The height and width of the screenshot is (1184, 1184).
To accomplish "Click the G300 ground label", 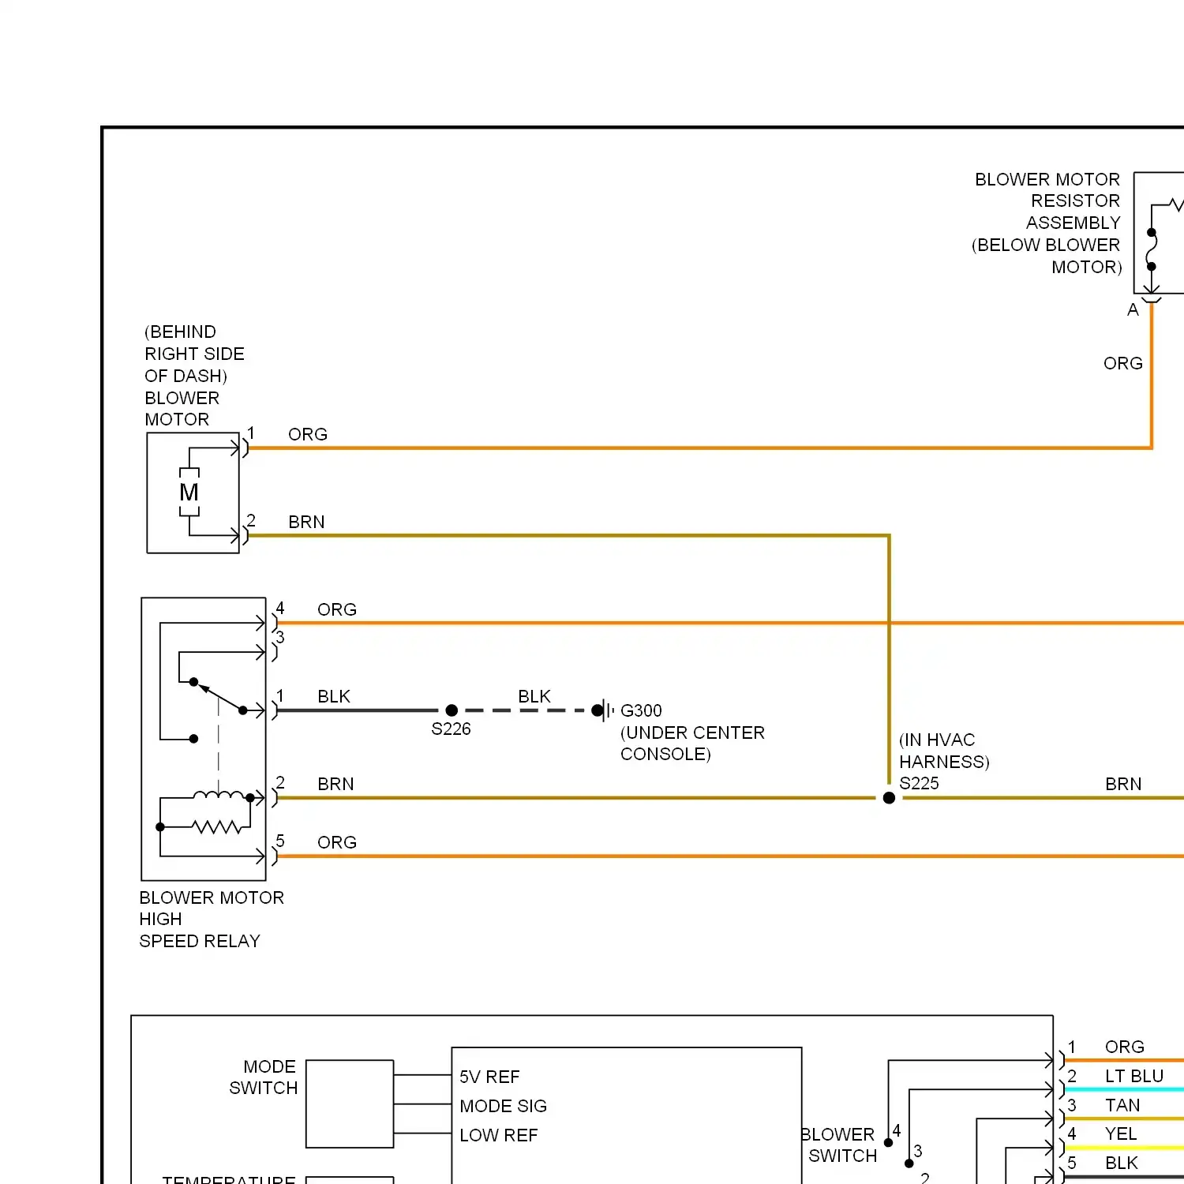I will pos(641,711).
